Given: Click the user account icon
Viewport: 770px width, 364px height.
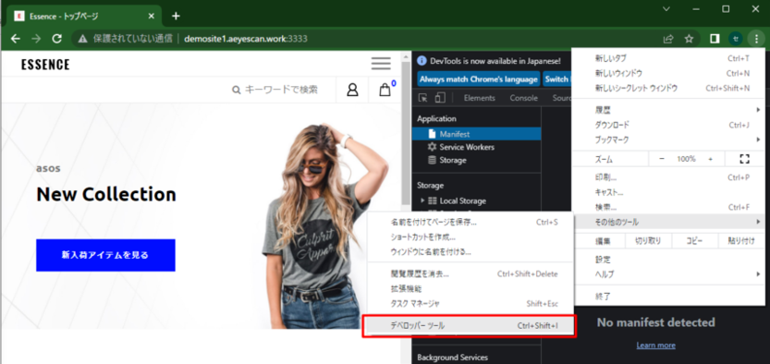Looking at the screenshot, I should pyautogui.click(x=352, y=90).
